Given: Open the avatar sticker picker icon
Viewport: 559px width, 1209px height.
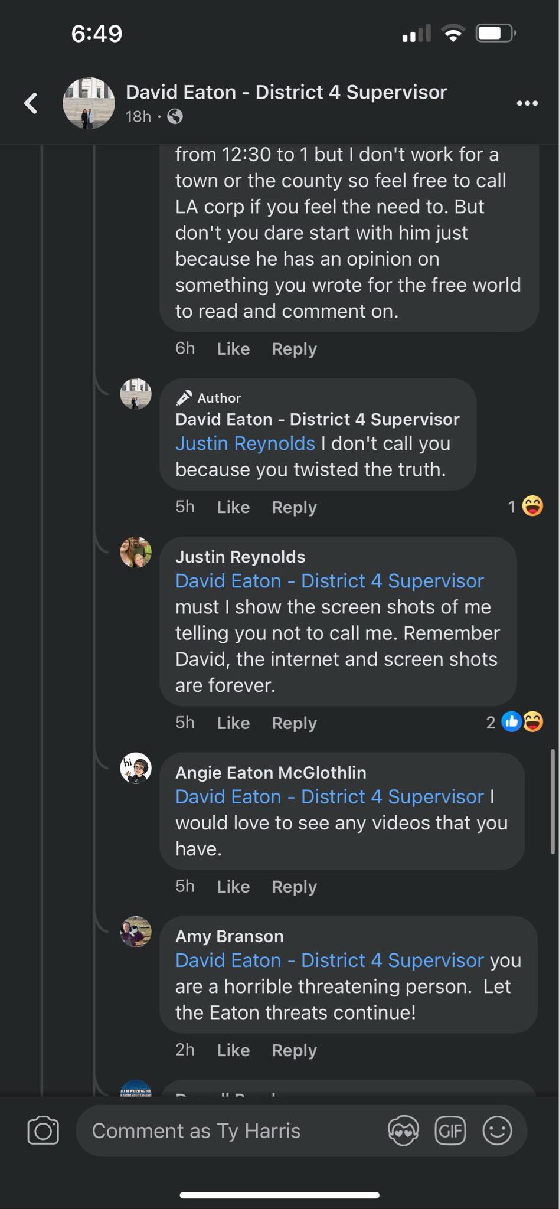Looking at the screenshot, I should click(x=403, y=1130).
